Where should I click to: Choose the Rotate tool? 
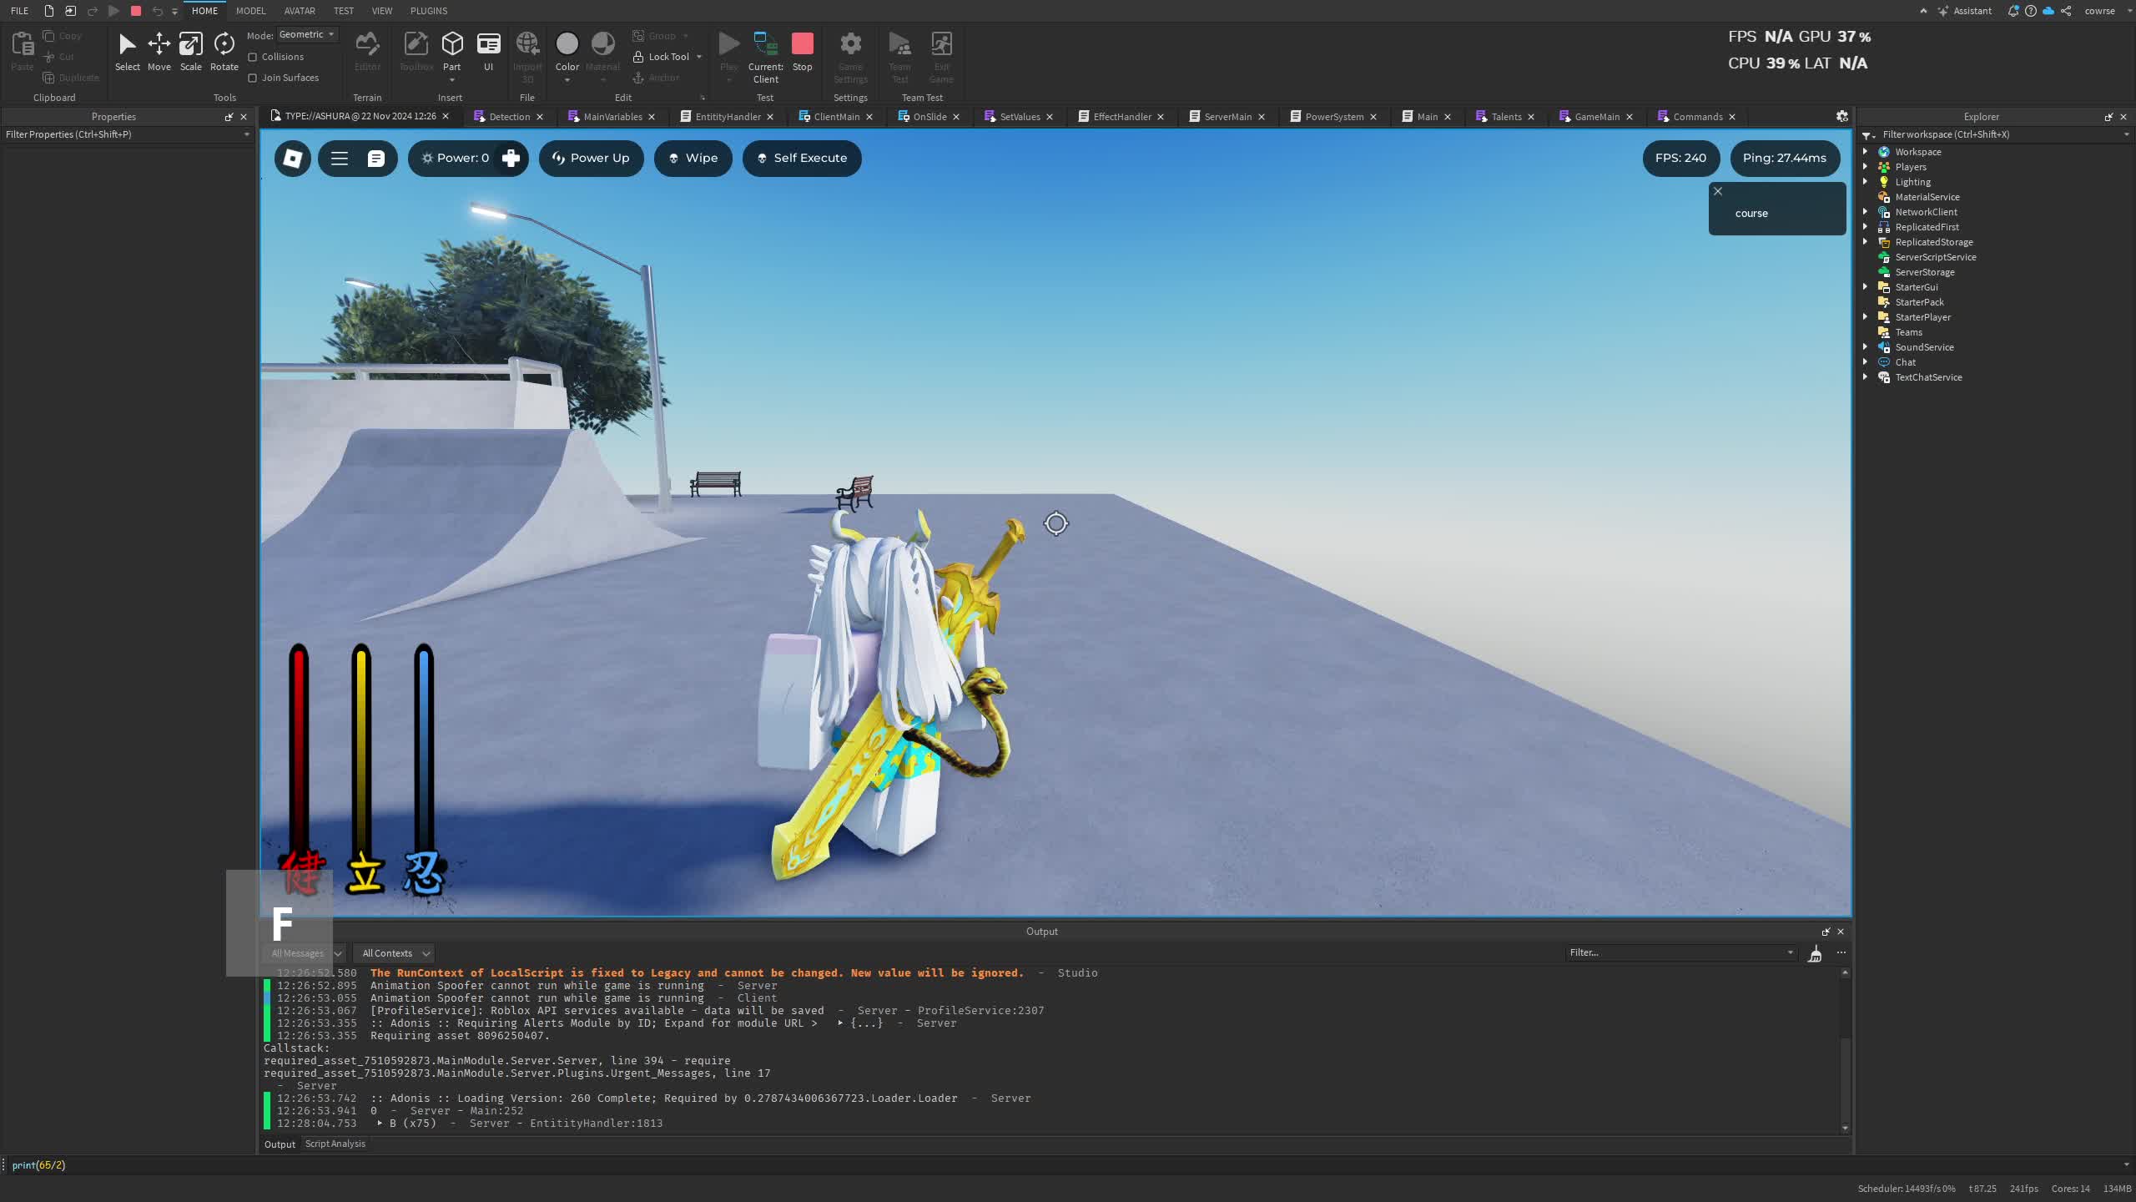click(x=224, y=52)
